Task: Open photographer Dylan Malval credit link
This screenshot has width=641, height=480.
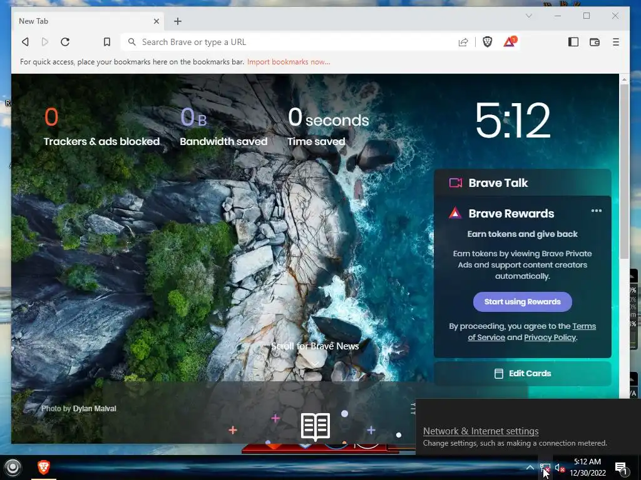Action: pos(95,409)
